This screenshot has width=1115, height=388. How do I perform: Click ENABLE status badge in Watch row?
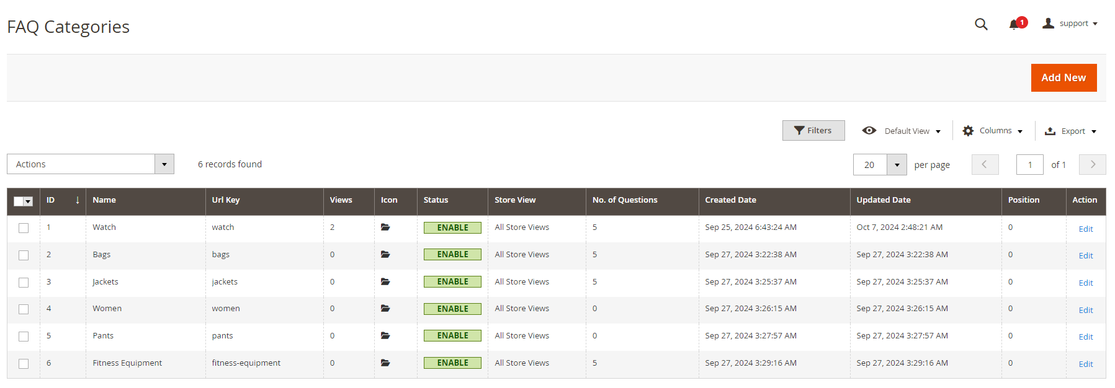452,227
